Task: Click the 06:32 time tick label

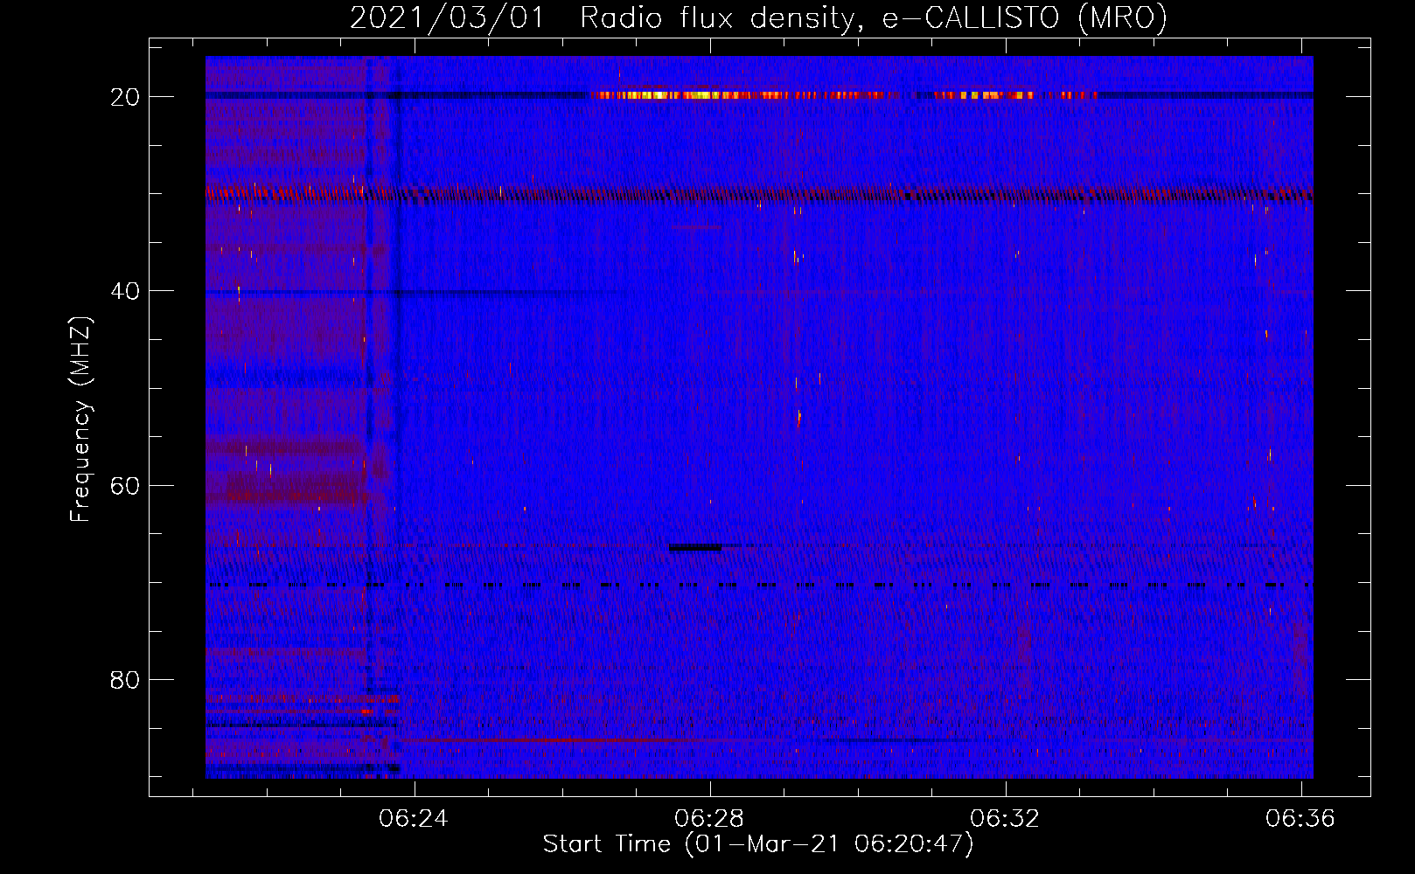Action: [x=1005, y=818]
